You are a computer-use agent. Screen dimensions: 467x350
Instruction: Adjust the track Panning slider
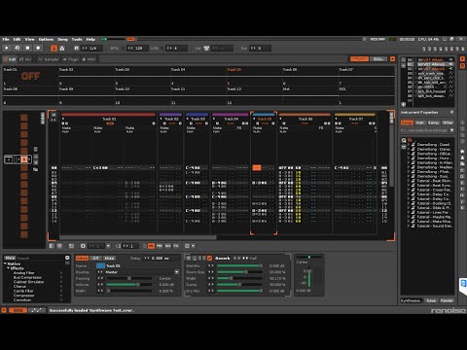(x=129, y=278)
